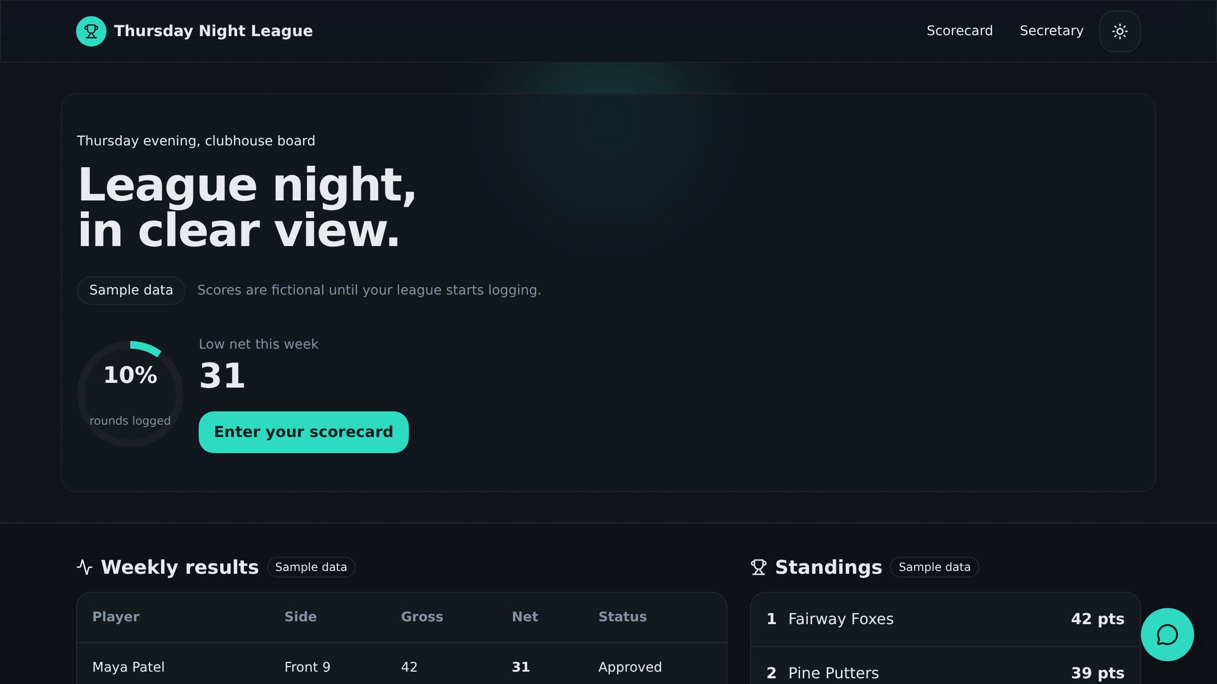Toggle the light/dark theme sun button
This screenshot has height=684, width=1217.
(x=1120, y=31)
